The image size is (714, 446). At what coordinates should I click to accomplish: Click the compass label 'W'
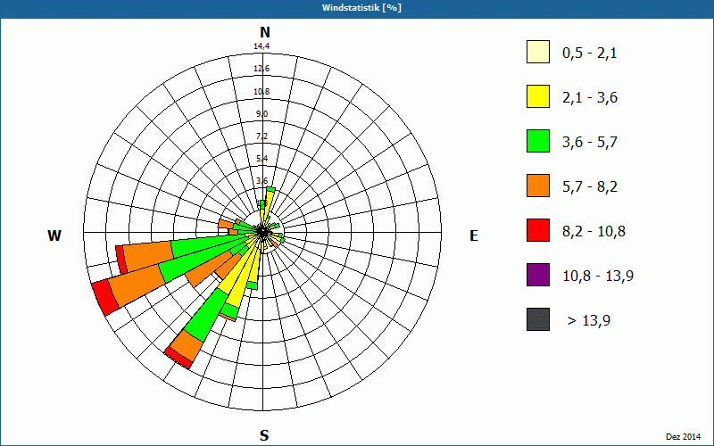[x=54, y=235]
